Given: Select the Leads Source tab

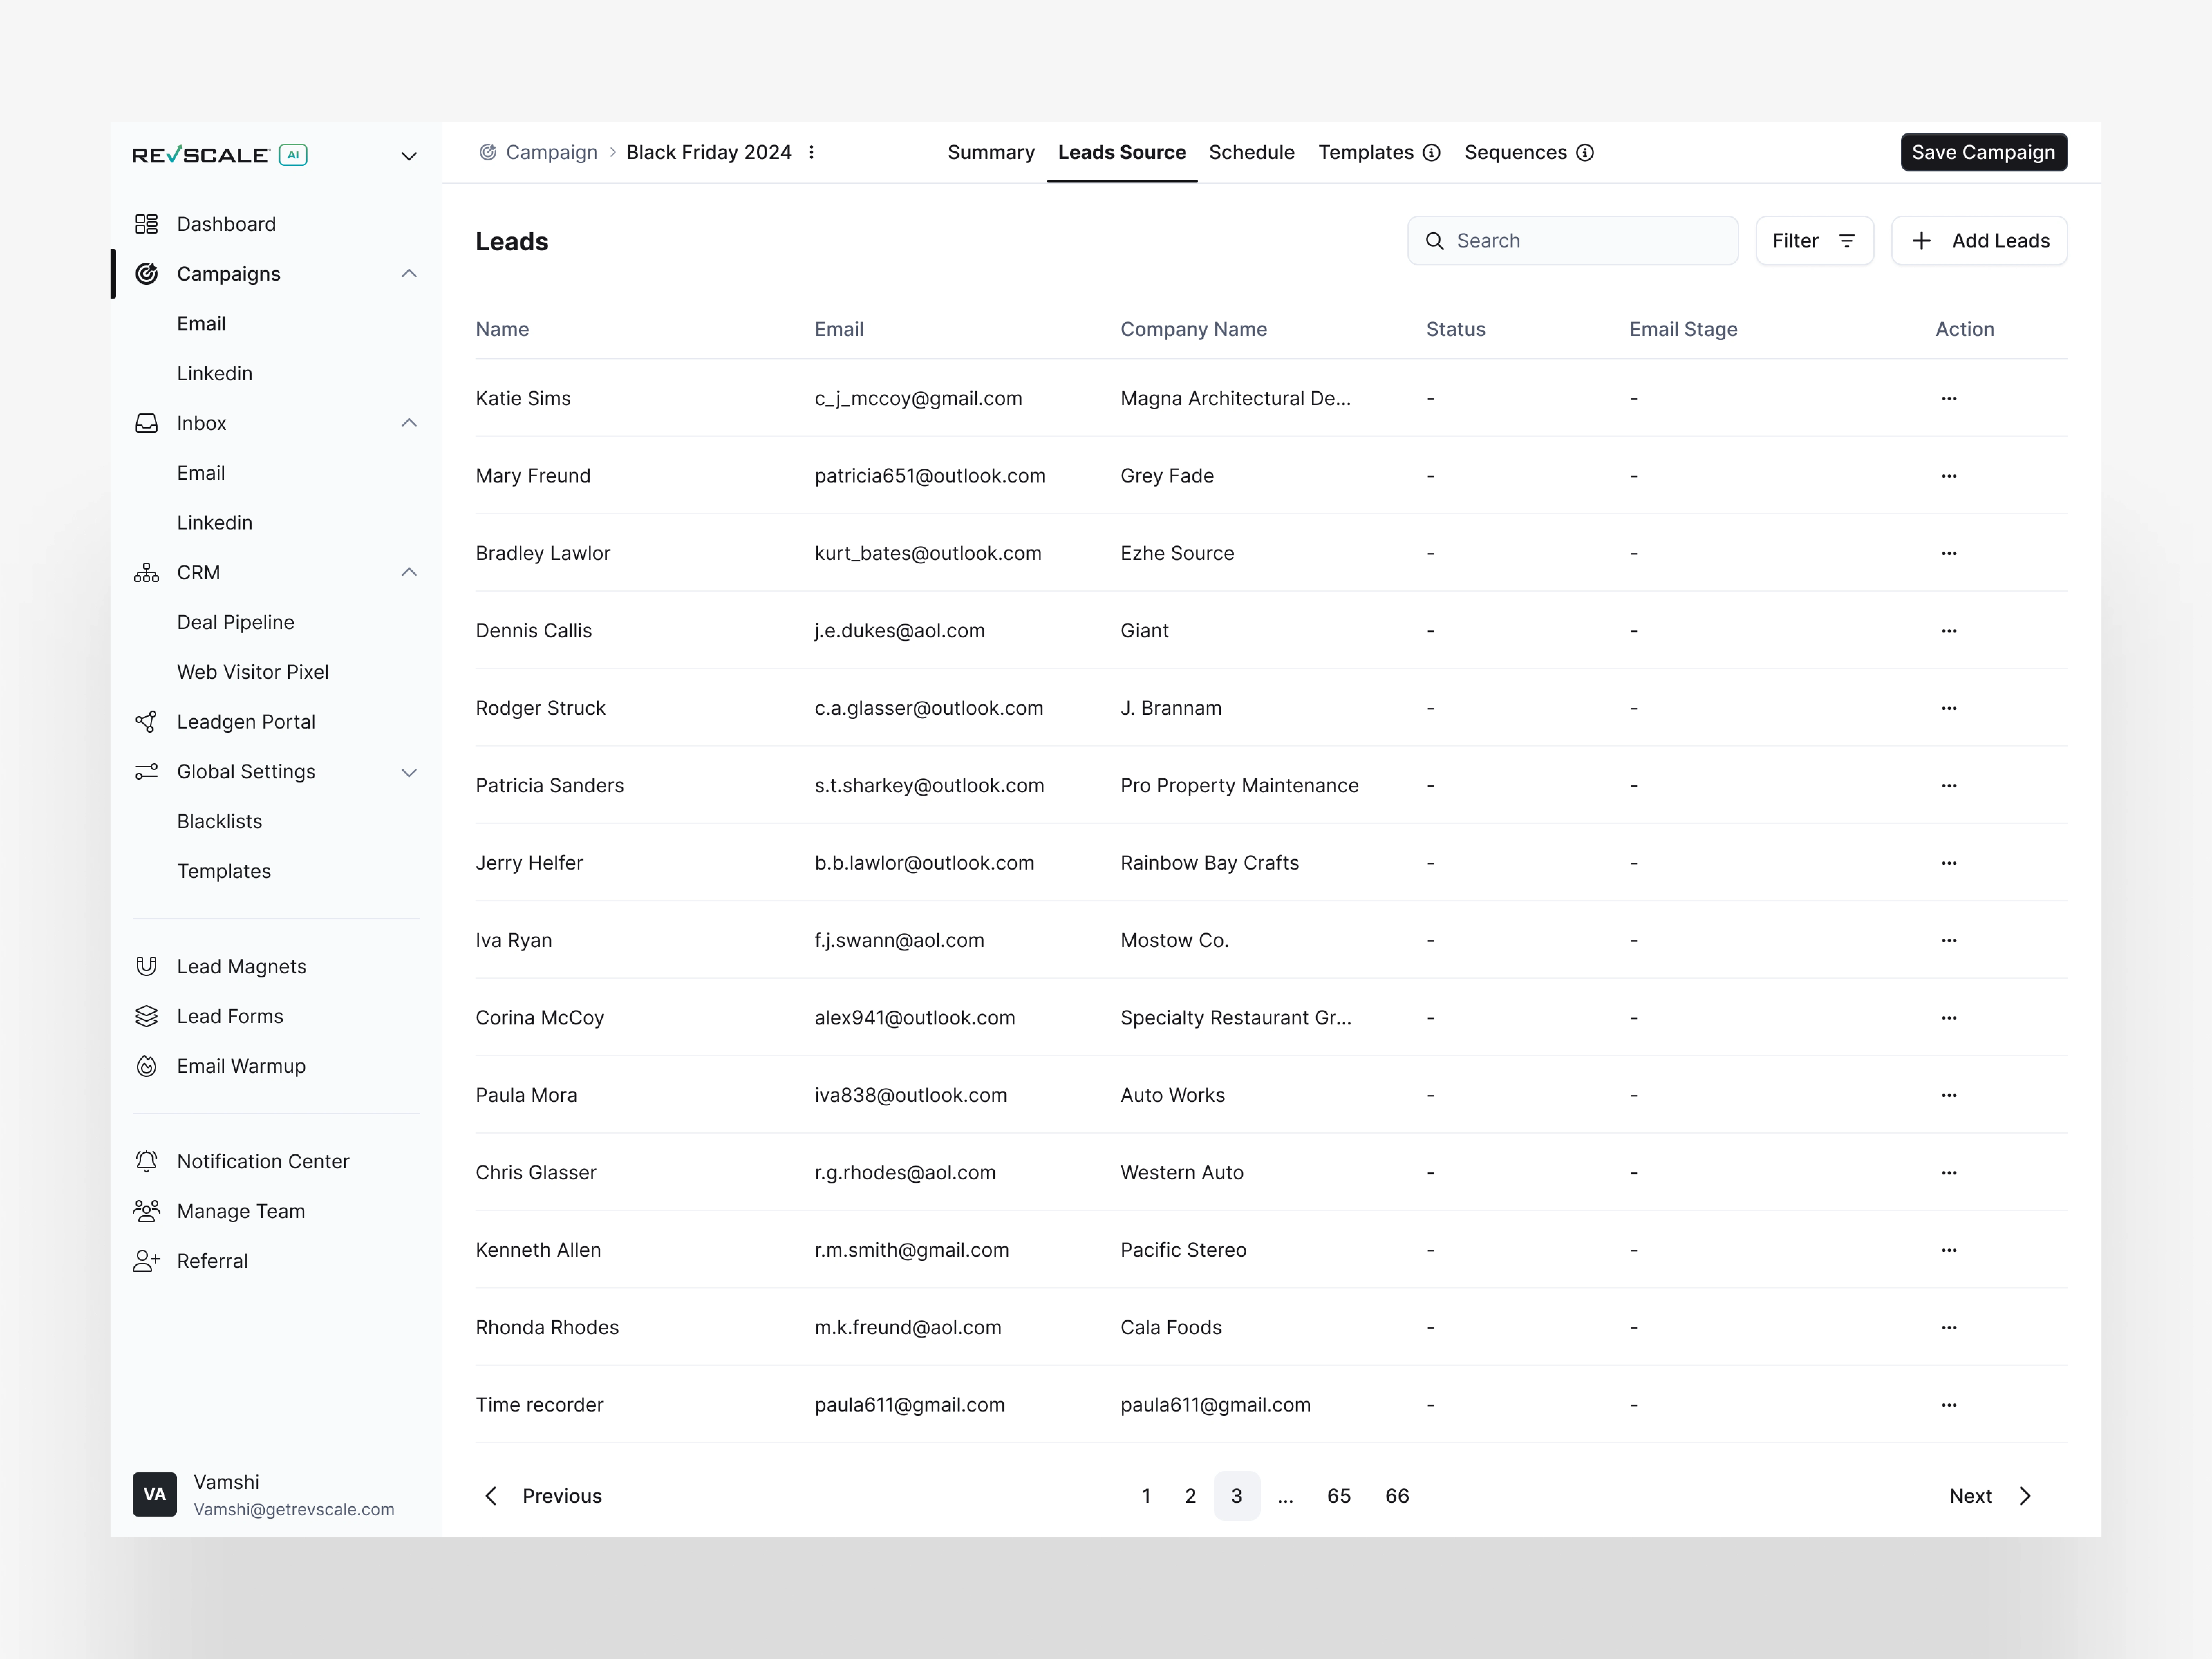Looking at the screenshot, I should [1122, 153].
